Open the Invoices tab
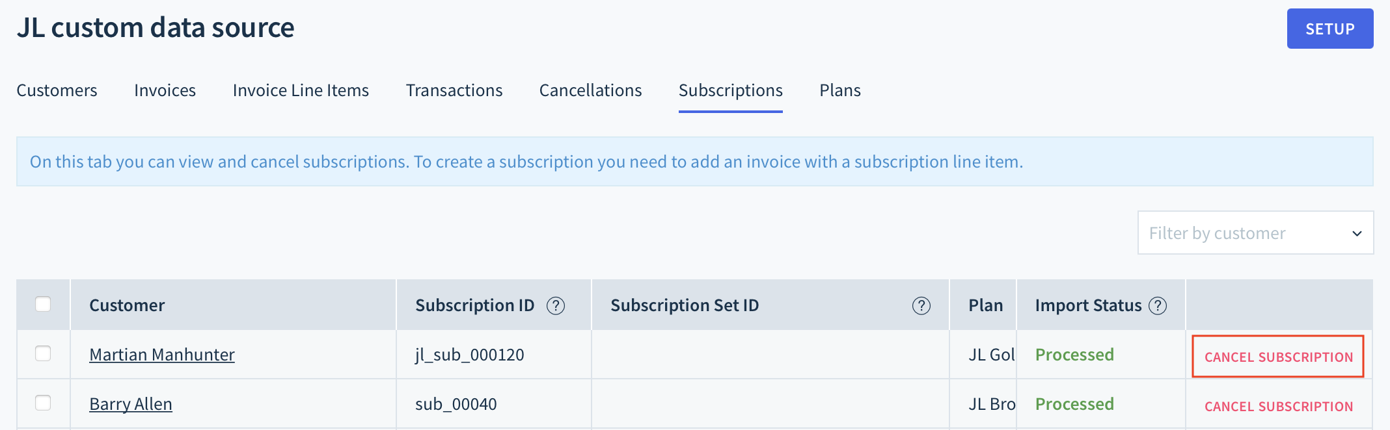 tap(165, 90)
